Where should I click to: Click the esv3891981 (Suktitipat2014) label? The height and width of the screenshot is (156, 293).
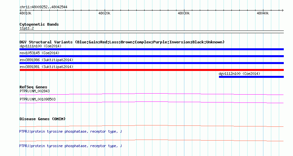pyautogui.click(x=46, y=67)
